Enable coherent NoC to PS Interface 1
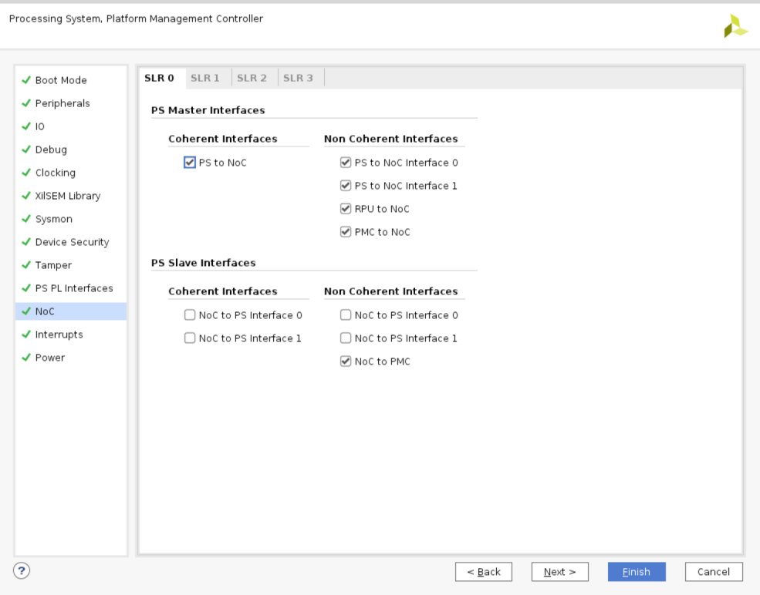The image size is (760, 595). [190, 338]
